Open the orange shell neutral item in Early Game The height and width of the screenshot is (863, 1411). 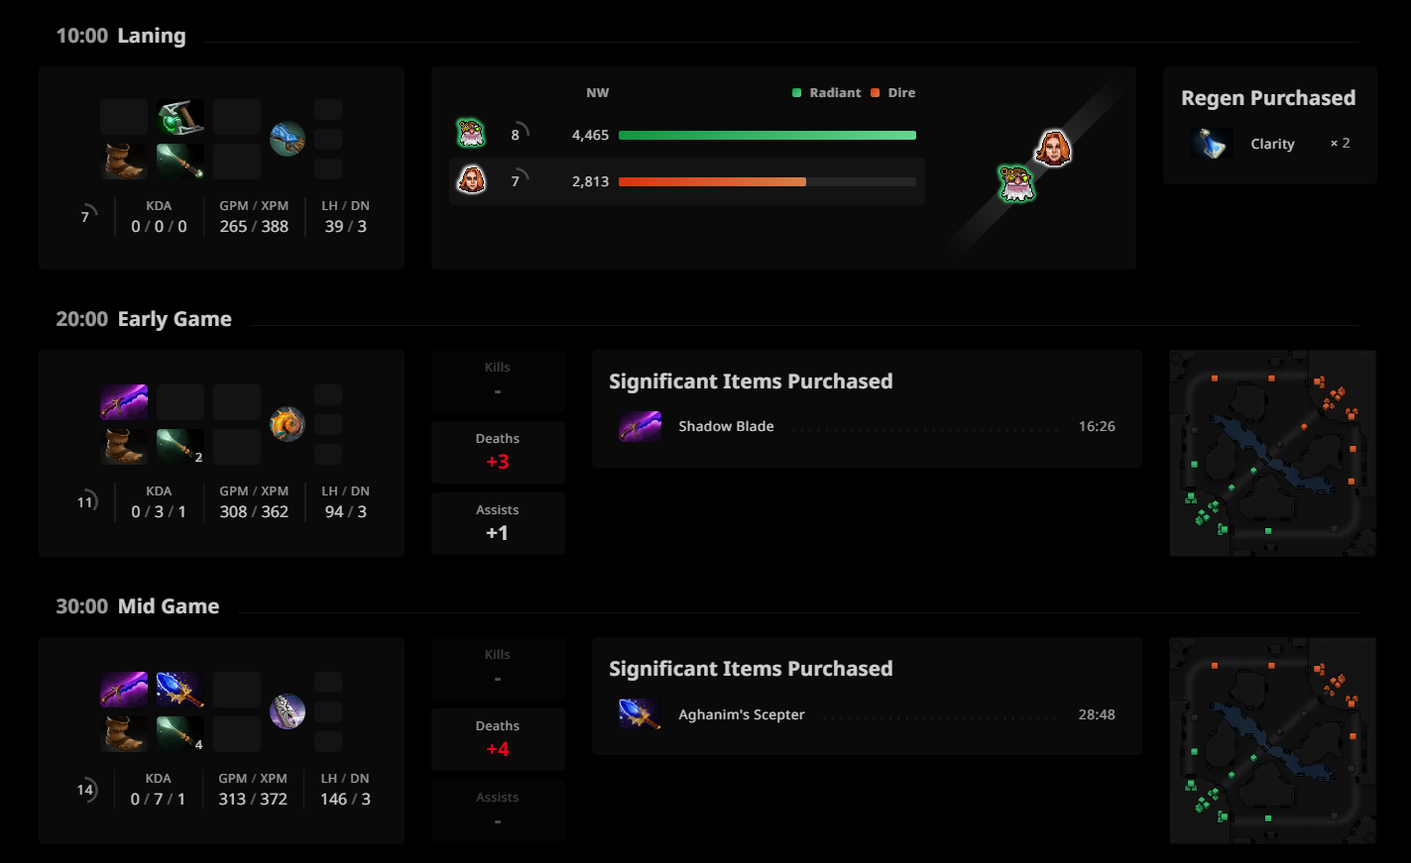(x=287, y=424)
